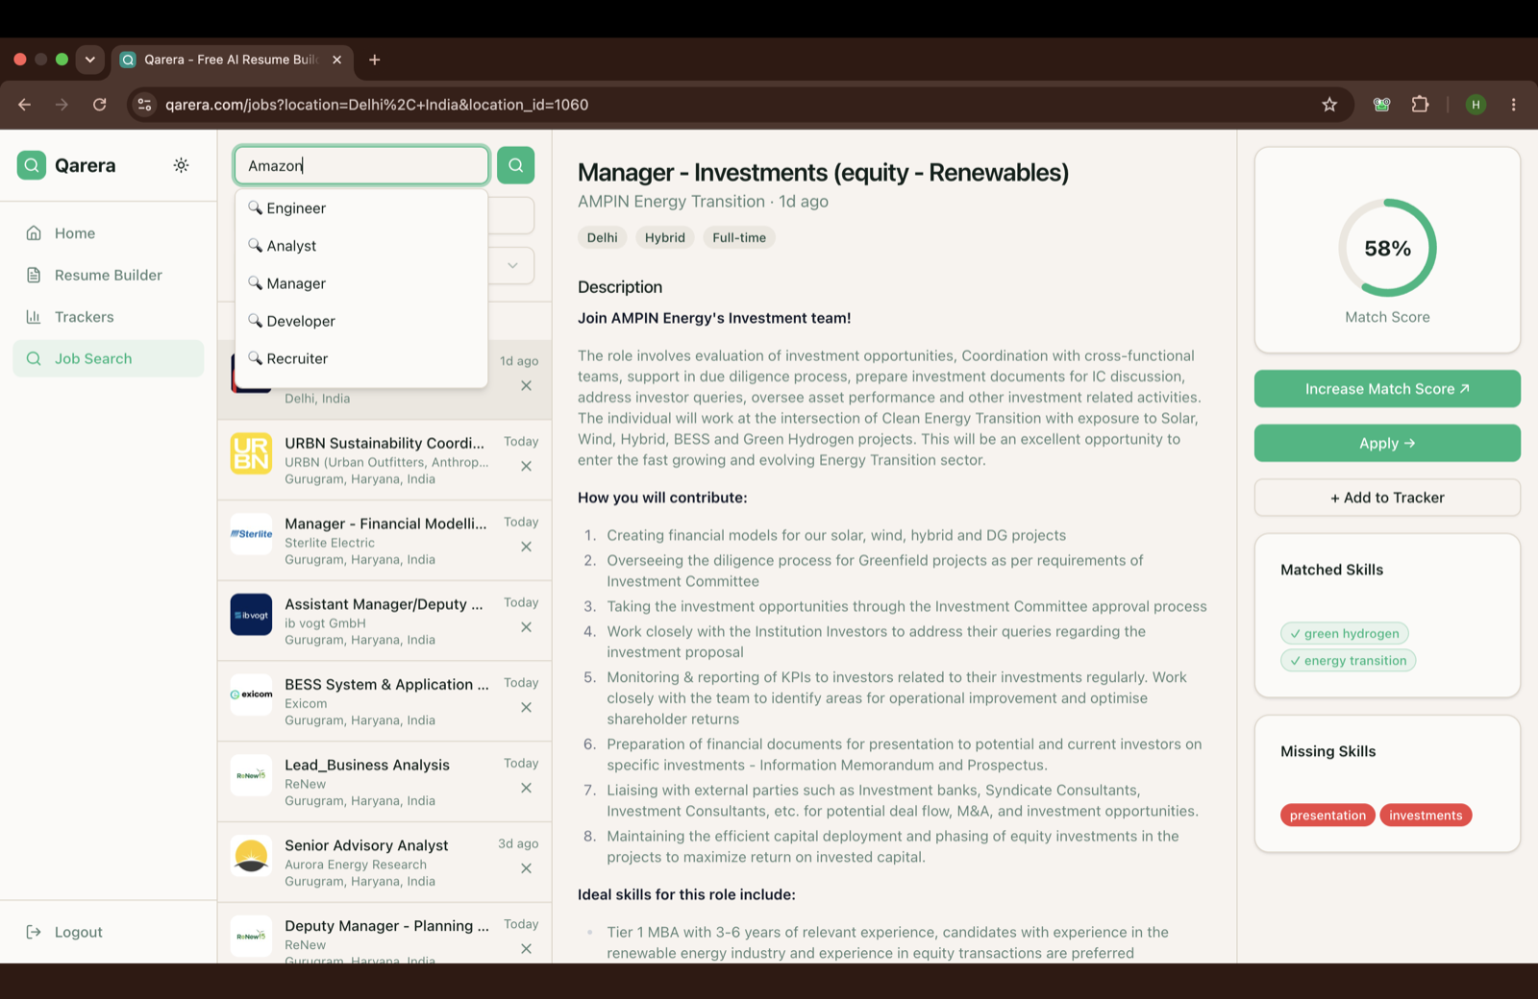This screenshot has width=1538, height=999.
Task: Open BESS System & Application job title
Action: click(x=386, y=684)
